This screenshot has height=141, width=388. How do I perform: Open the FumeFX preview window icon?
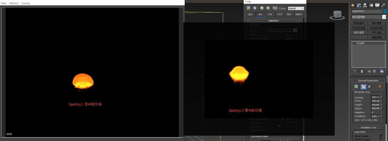coord(248,8)
